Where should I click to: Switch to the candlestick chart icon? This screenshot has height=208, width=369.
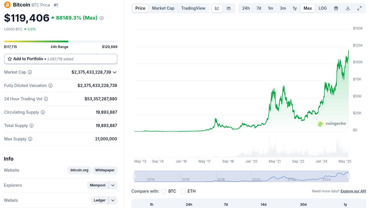tap(229, 8)
